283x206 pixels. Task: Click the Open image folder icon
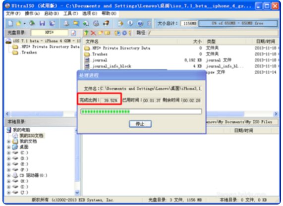(x=18, y=23)
